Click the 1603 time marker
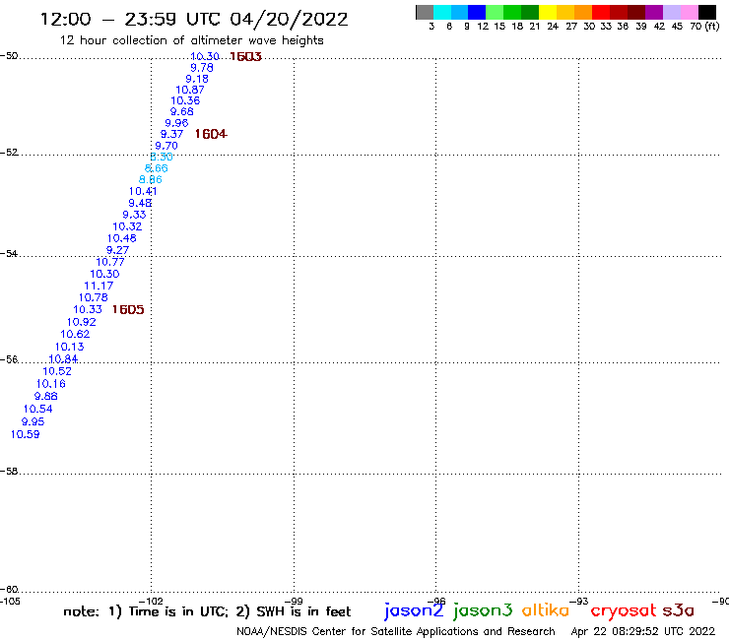The height and width of the screenshot is (640, 729). pos(245,57)
